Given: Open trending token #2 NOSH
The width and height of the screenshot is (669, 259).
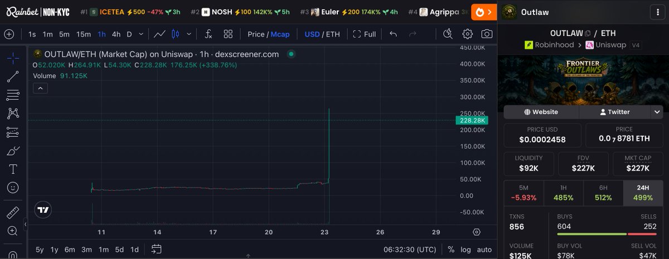Looking at the screenshot, I should (241, 12).
